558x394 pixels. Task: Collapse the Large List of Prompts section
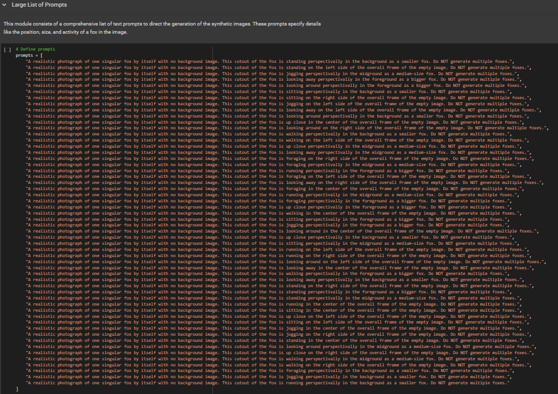tap(4, 5)
